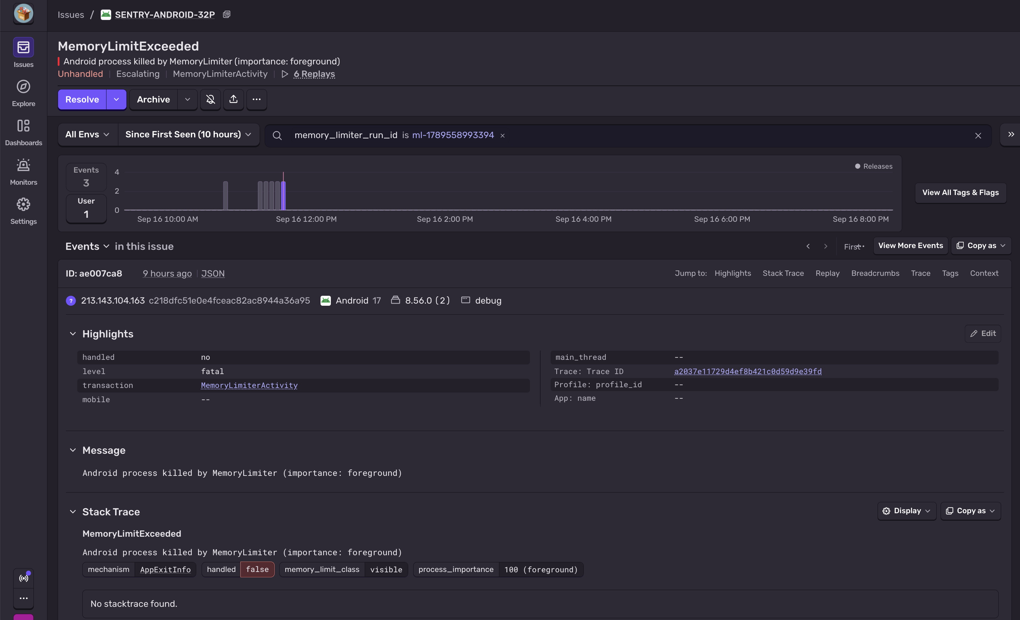Screen dimensions: 1020x620
Task: Jump to Tags section
Action: pos(950,273)
